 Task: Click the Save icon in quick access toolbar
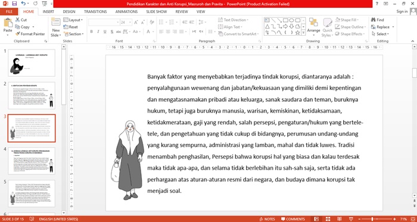pyautogui.click(x=14, y=4)
